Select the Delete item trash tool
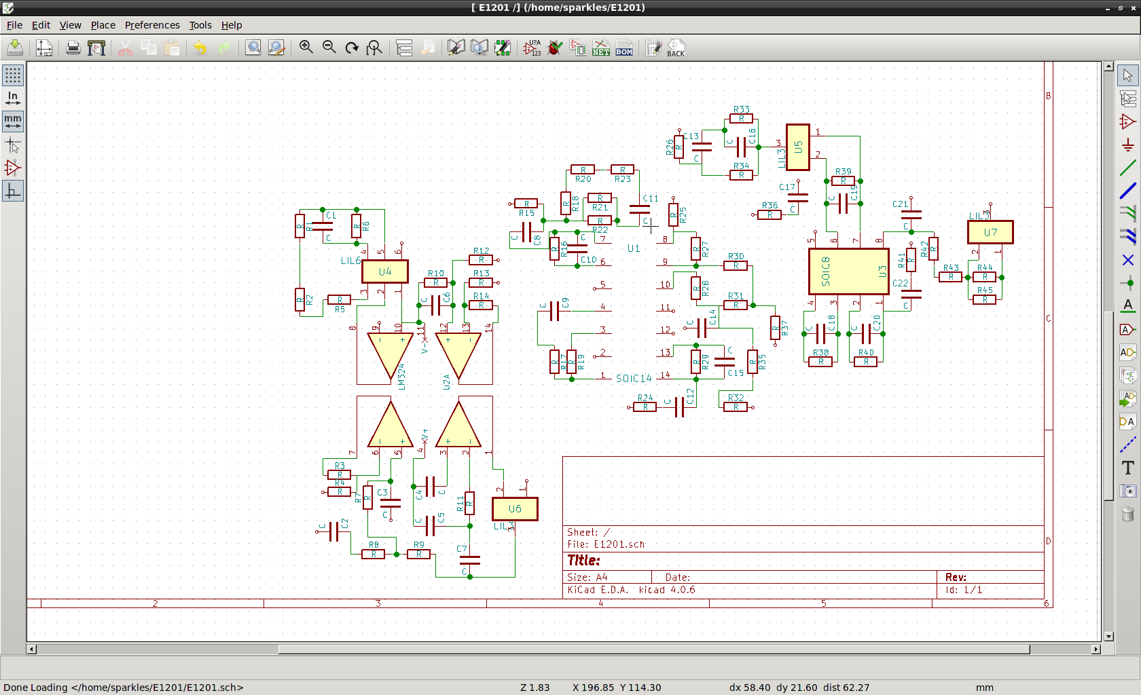The height and width of the screenshot is (695, 1141). click(x=1127, y=514)
